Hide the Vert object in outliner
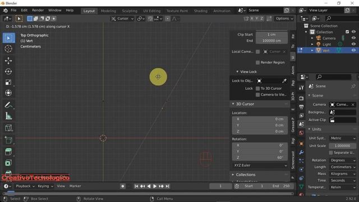The width and height of the screenshot is (359, 202). click(353, 50)
